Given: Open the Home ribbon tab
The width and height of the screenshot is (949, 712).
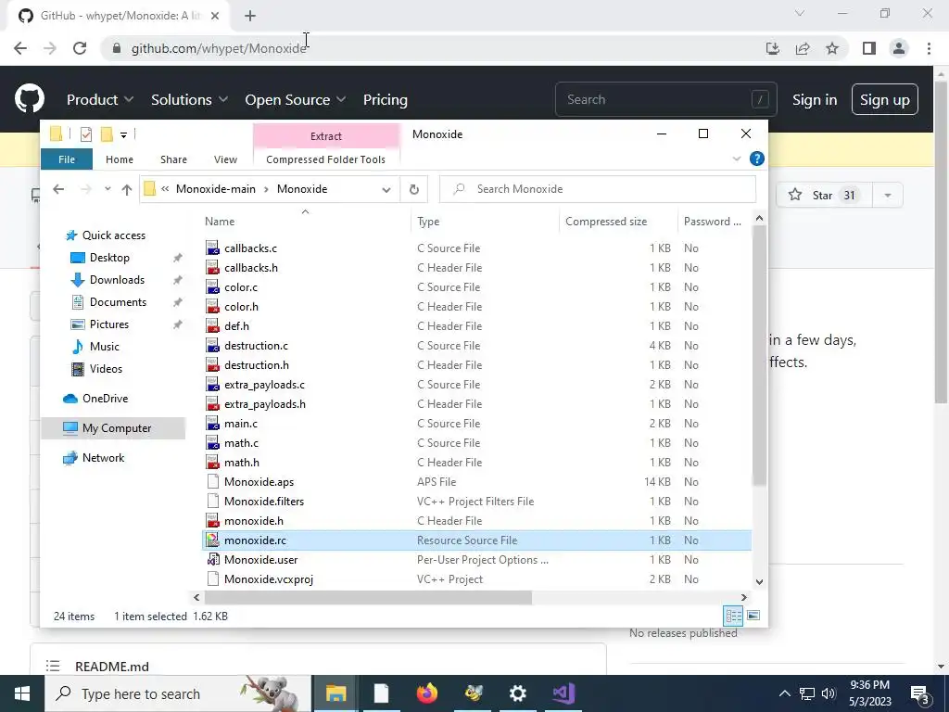Looking at the screenshot, I should [120, 159].
